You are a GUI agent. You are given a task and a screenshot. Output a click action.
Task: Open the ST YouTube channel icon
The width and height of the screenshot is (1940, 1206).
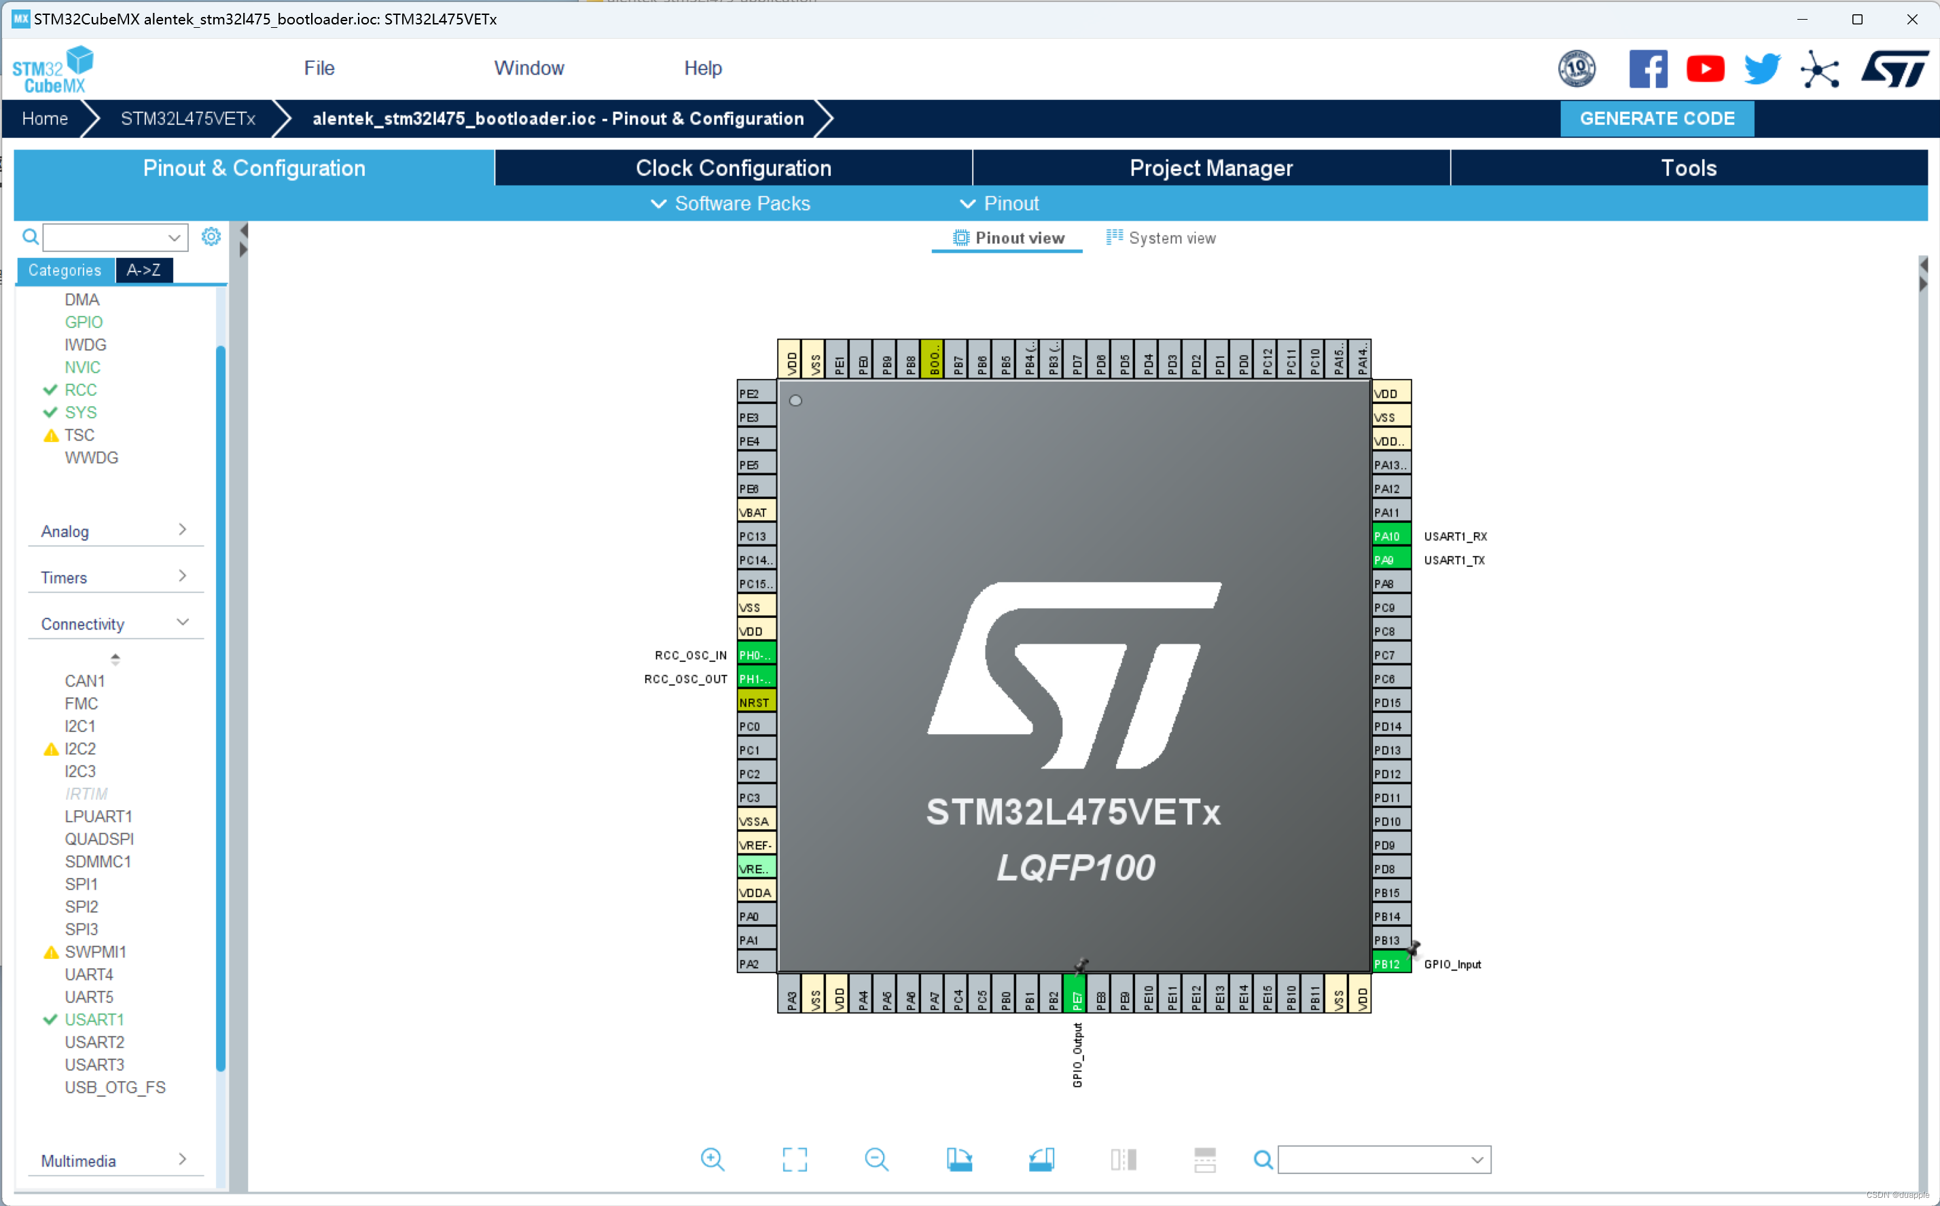(x=1706, y=69)
